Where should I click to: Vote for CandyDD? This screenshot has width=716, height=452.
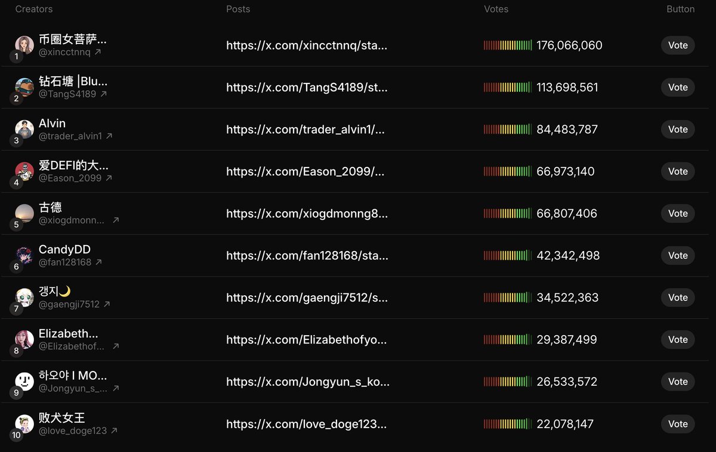678,255
